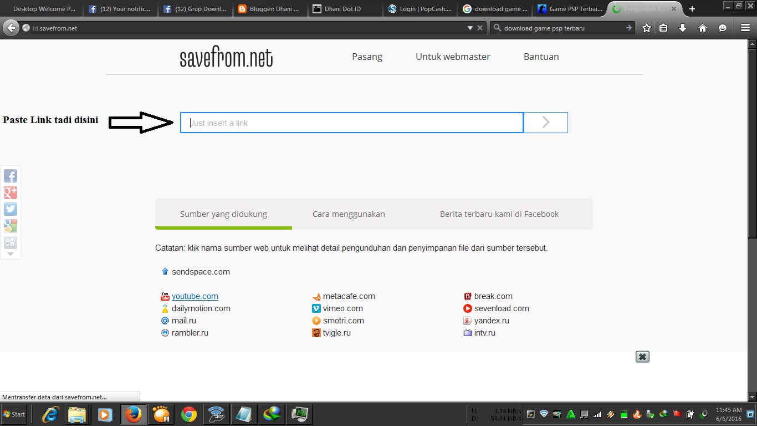Open sevenload.com source link
This screenshot has width=757, height=426.
pos(502,308)
